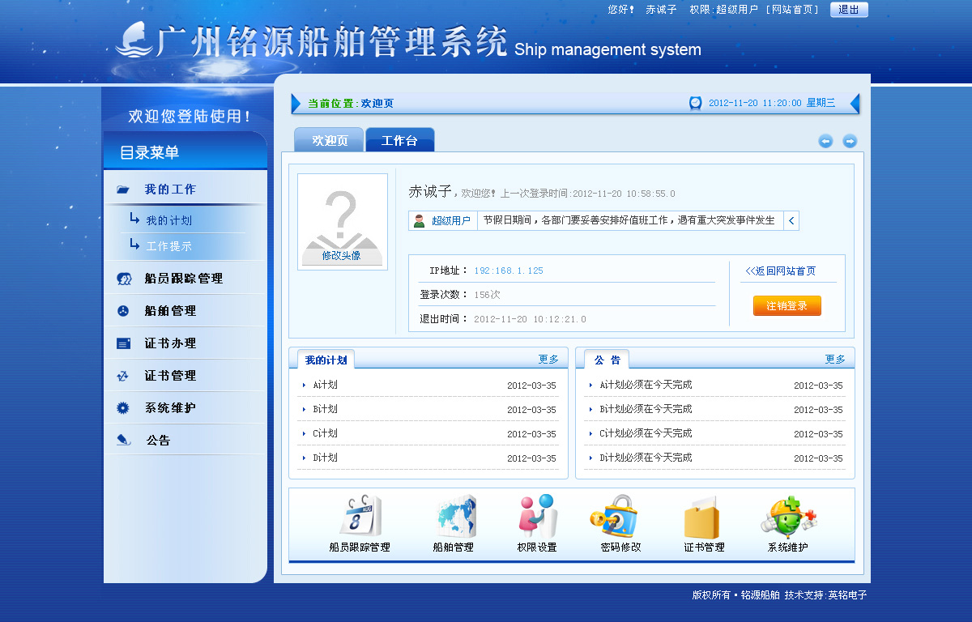
Task: Click the 退出 button in the header
Action: (849, 10)
